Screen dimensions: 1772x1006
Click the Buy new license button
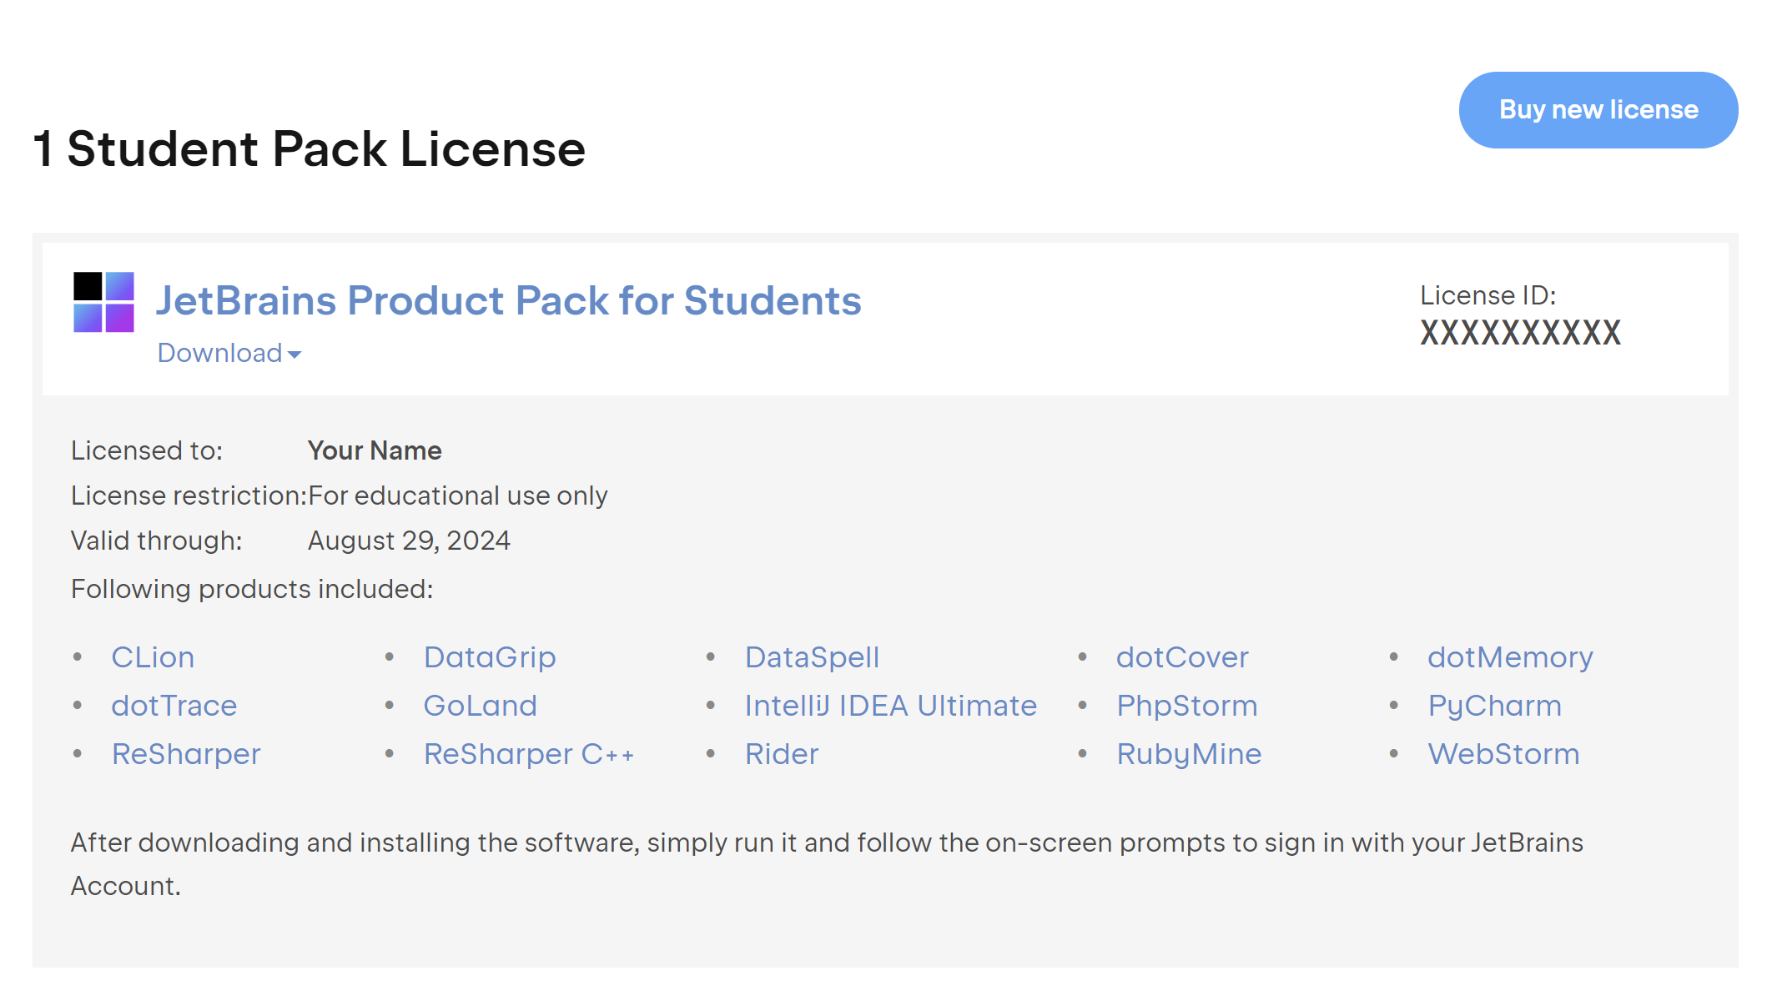click(1598, 110)
